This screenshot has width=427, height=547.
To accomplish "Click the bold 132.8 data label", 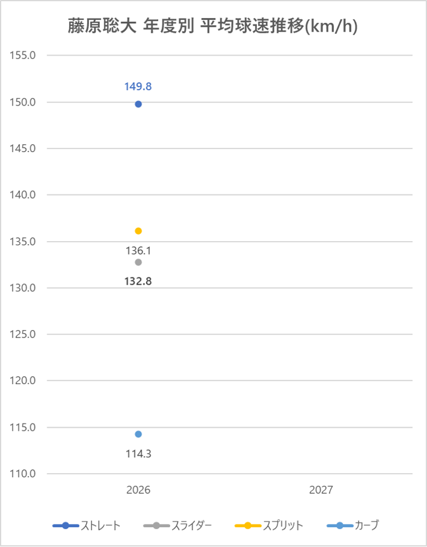I will (138, 281).
